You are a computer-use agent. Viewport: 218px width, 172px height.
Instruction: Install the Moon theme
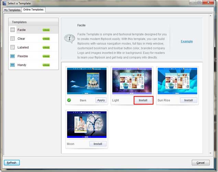tap(98, 144)
